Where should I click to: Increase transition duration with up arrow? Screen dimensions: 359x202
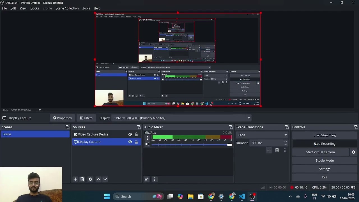pyautogui.click(x=286, y=142)
